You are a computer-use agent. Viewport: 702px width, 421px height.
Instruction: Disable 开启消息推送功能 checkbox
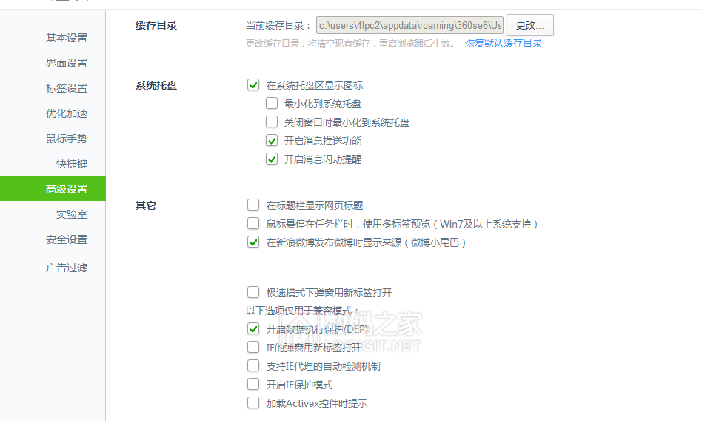click(x=272, y=140)
